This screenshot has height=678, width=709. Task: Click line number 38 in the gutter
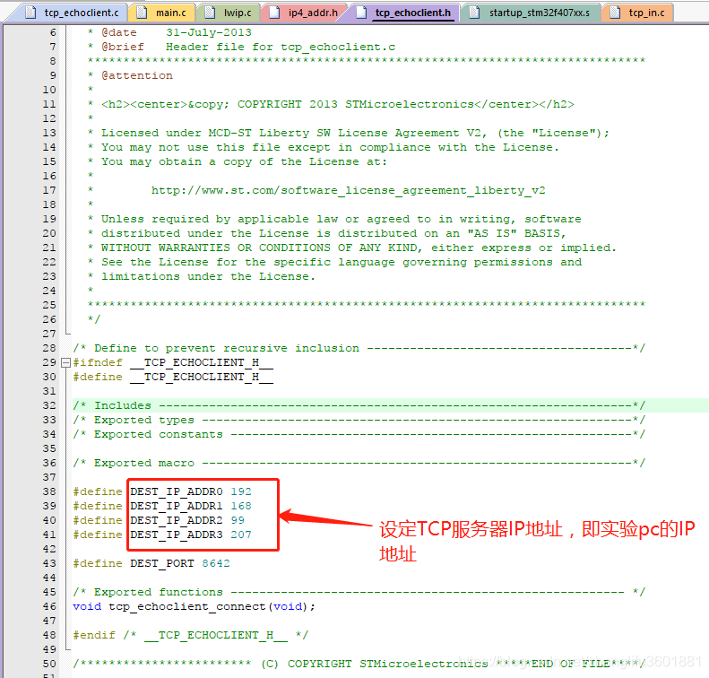click(49, 491)
